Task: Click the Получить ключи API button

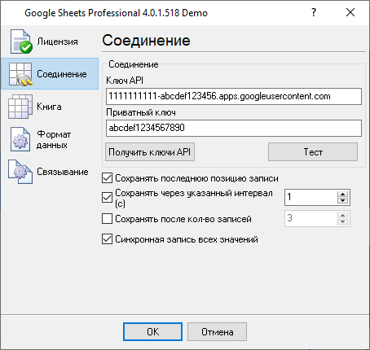Action: [150, 152]
